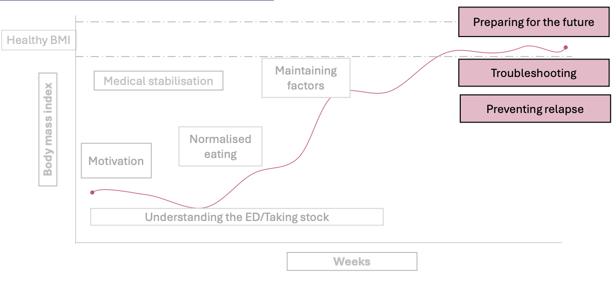
Task: Select the Healthy BMI label
Action: click(x=39, y=40)
